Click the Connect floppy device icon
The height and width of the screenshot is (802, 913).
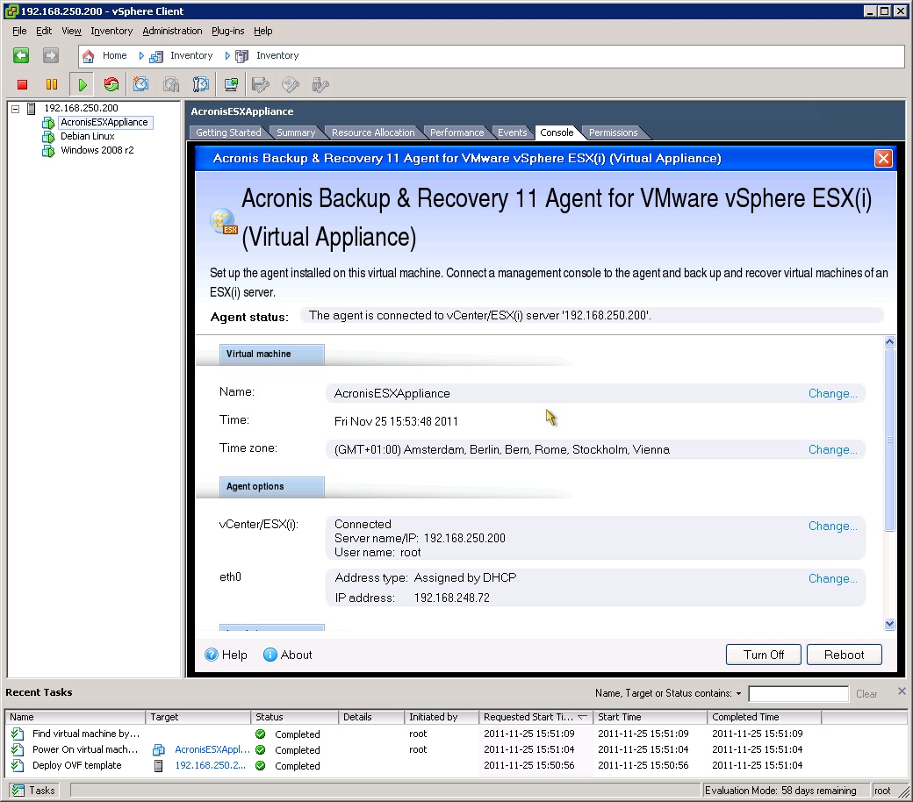(260, 85)
